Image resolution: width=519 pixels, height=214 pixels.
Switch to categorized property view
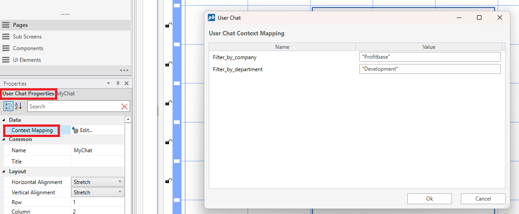(x=8, y=107)
